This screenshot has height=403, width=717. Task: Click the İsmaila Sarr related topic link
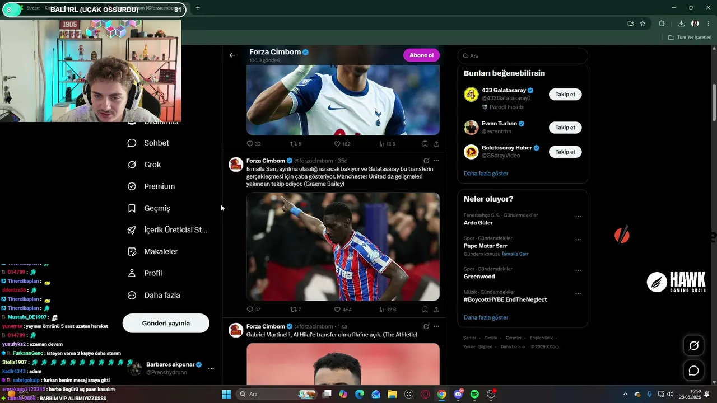pos(515,254)
